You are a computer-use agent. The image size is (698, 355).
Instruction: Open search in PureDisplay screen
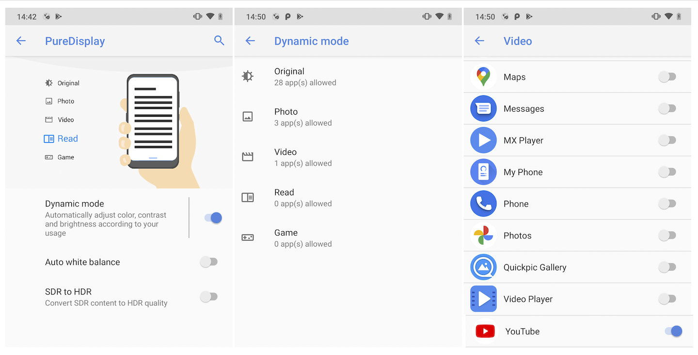pyautogui.click(x=219, y=41)
